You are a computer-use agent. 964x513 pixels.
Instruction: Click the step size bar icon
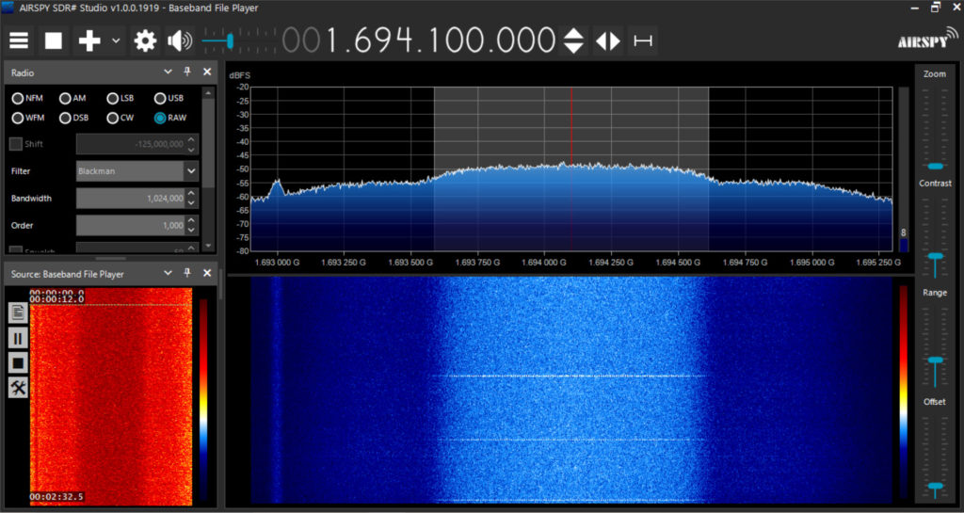643,40
